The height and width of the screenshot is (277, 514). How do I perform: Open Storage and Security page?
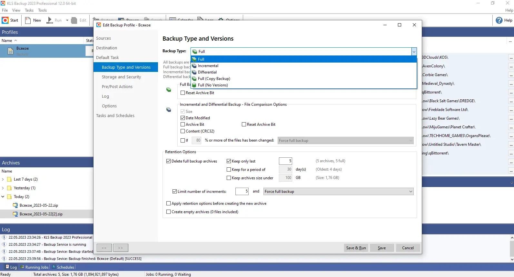pyautogui.click(x=121, y=77)
